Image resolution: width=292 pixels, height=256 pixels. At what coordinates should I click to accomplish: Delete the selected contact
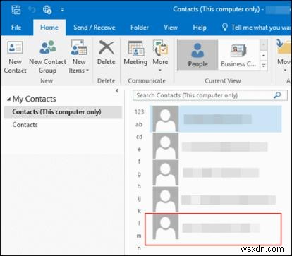pyautogui.click(x=107, y=53)
